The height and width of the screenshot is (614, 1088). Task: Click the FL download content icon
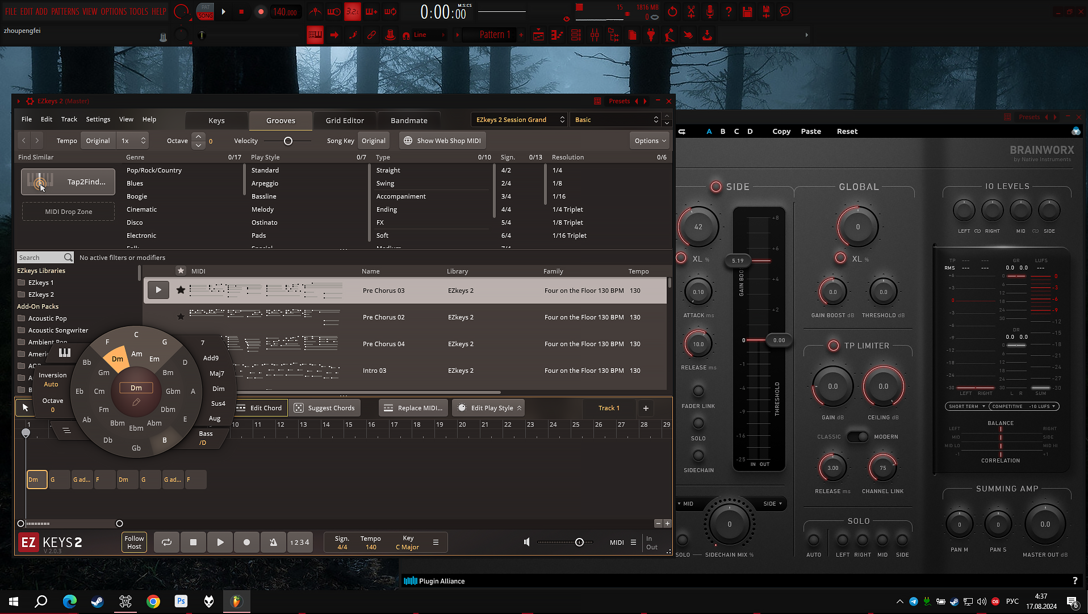tap(707, 35)
